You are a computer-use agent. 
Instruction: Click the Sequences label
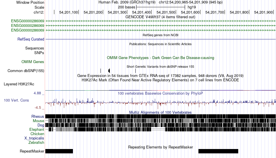[x=35, y=48]
